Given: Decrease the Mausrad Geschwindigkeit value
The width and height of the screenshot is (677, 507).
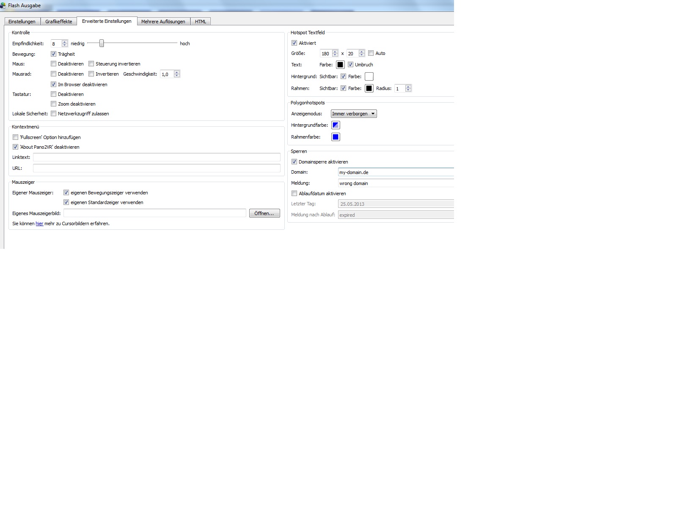Looking at the screenshot, I should [x=177, y=76].
